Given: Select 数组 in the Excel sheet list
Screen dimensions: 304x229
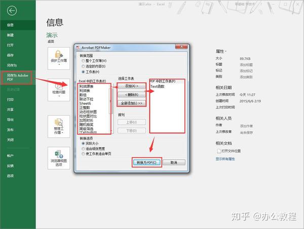Looking at the screenshot, I should [83, 95].
